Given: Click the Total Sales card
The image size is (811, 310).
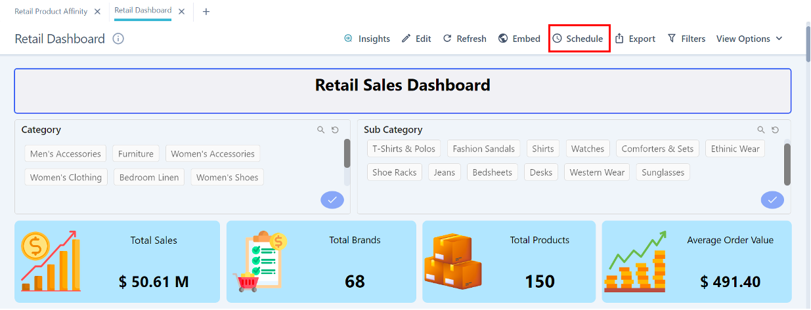Looking at the screenshot, I should (x=117, y=262).
